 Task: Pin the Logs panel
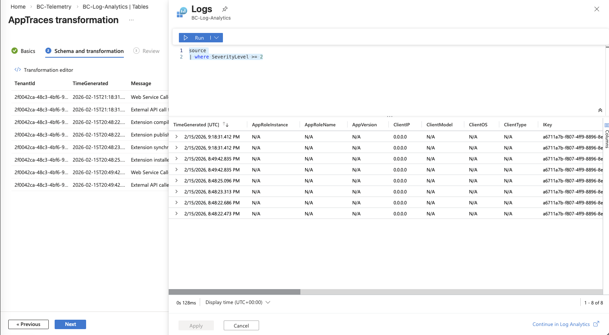click(225, 9)
